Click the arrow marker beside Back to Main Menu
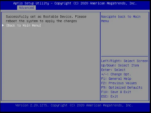 pos(3,25)
